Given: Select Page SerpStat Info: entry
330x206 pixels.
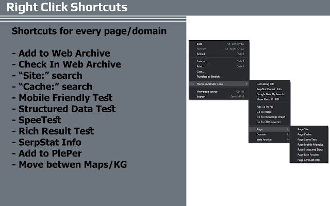Looking at the screenshot, I should [309, 160].
